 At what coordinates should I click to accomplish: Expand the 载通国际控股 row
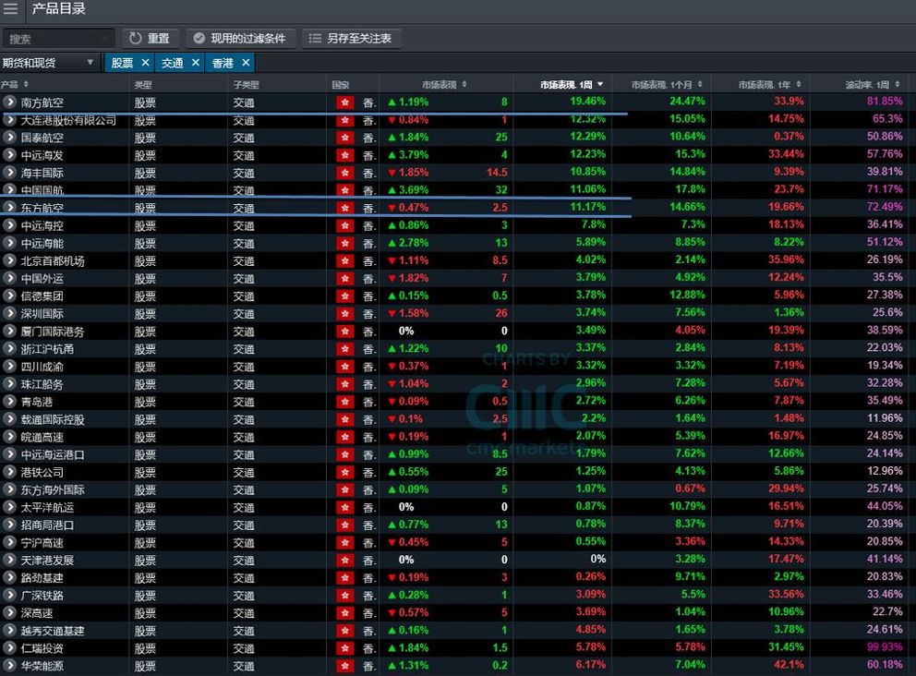[9, 419]
